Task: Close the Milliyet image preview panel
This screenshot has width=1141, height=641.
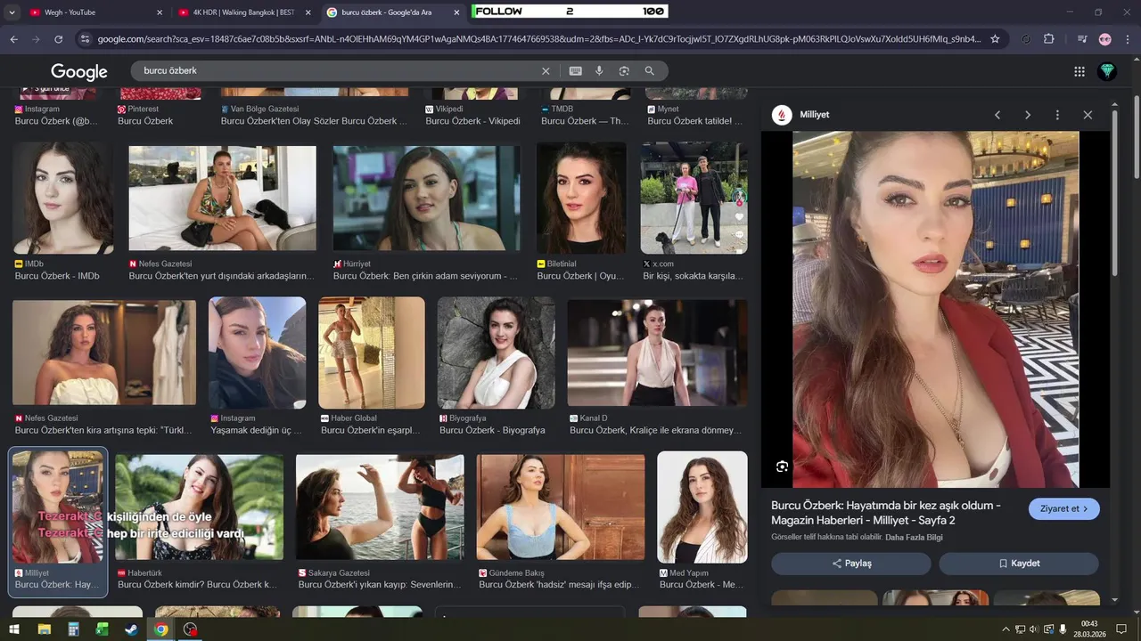Action: coord(1088,115)
